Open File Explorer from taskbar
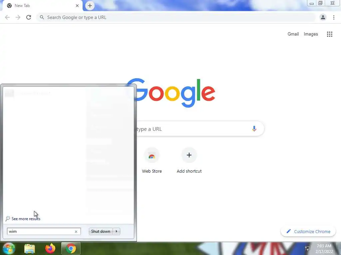341x255 pixels. 30,248
